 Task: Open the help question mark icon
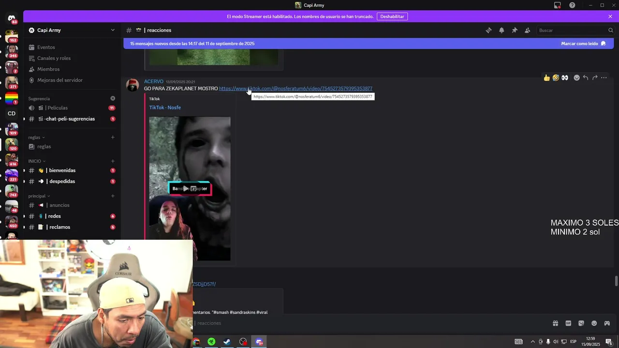pos(572,5)
